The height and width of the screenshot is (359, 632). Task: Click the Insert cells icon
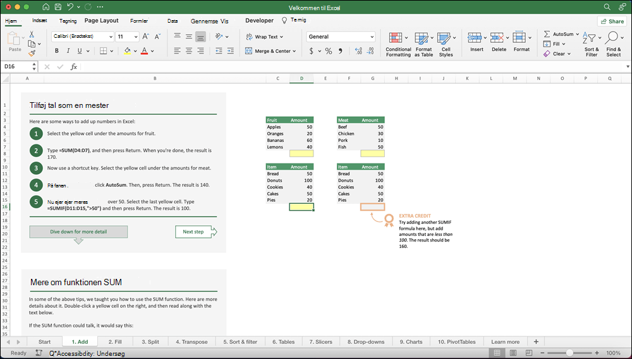pos(475,38)
